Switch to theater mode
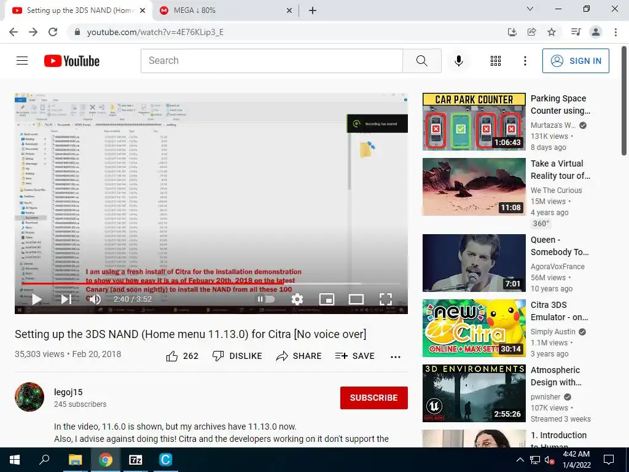Viewport: 629px width, 472px height. 356,299
